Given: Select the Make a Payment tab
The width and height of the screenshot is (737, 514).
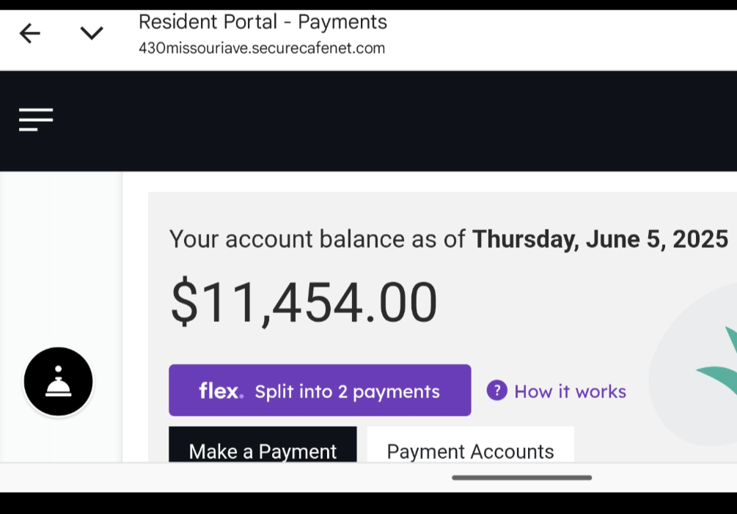Looking at the screenshot, I should pos(263,449).
